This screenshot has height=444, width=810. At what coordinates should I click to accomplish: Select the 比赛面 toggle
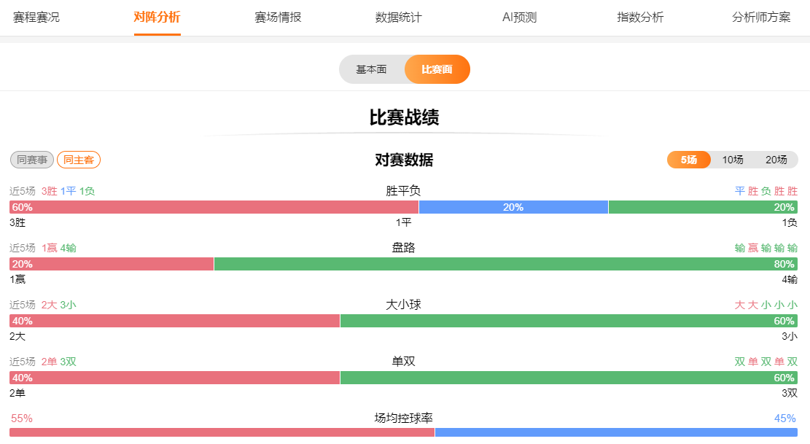pos(437,69)
